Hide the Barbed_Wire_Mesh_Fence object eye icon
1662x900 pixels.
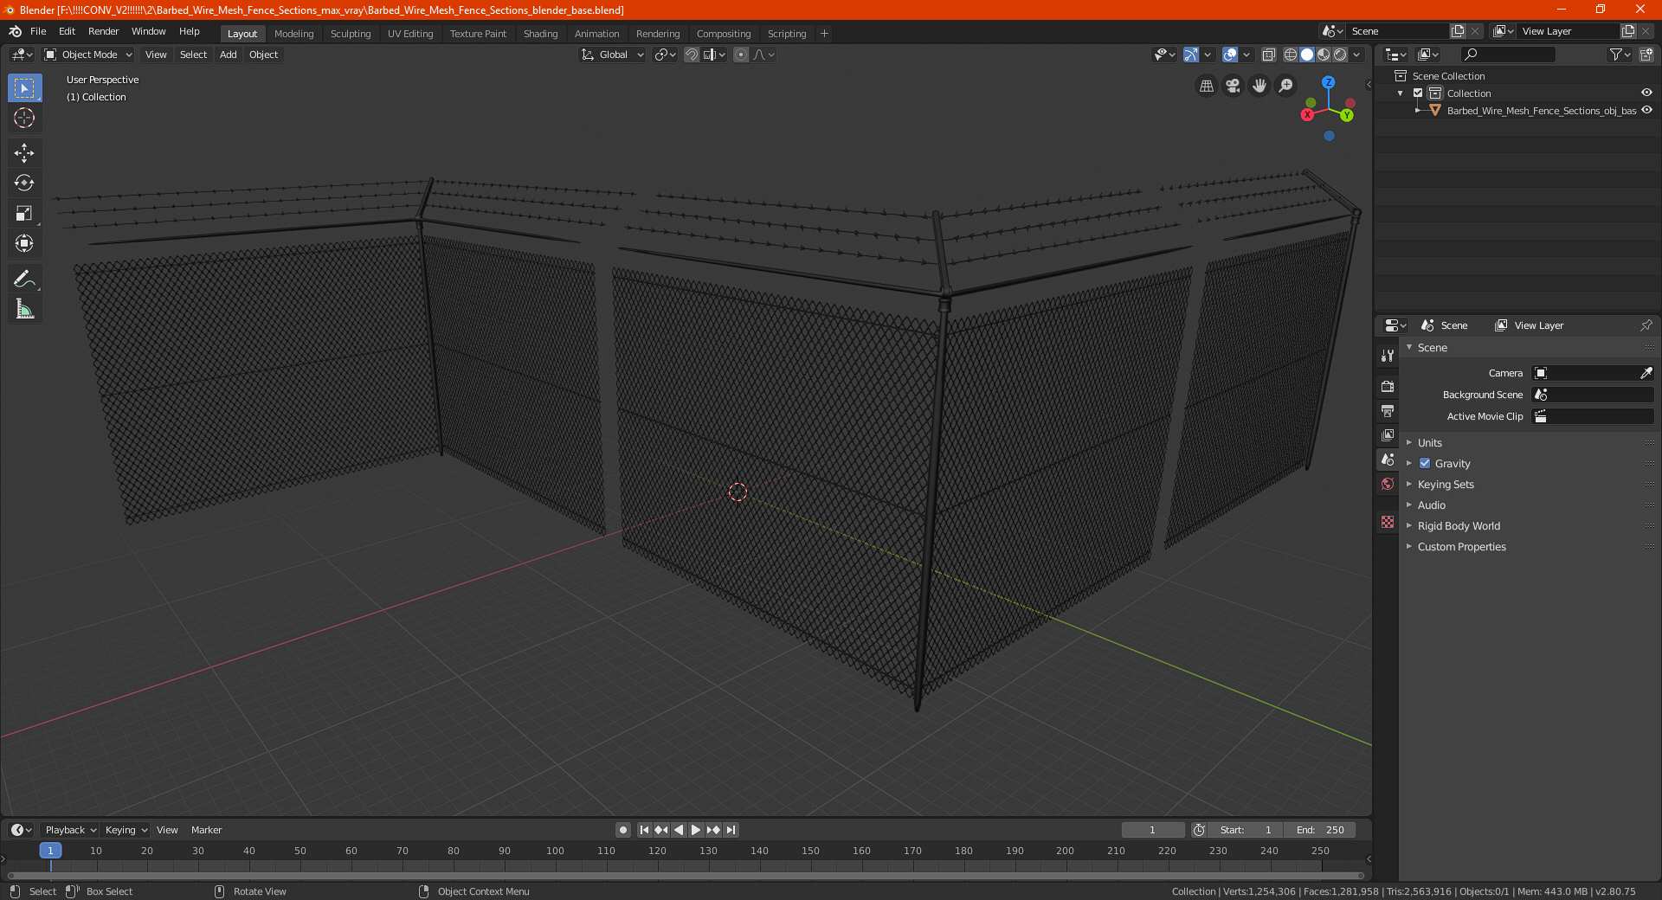(1646, 110)
